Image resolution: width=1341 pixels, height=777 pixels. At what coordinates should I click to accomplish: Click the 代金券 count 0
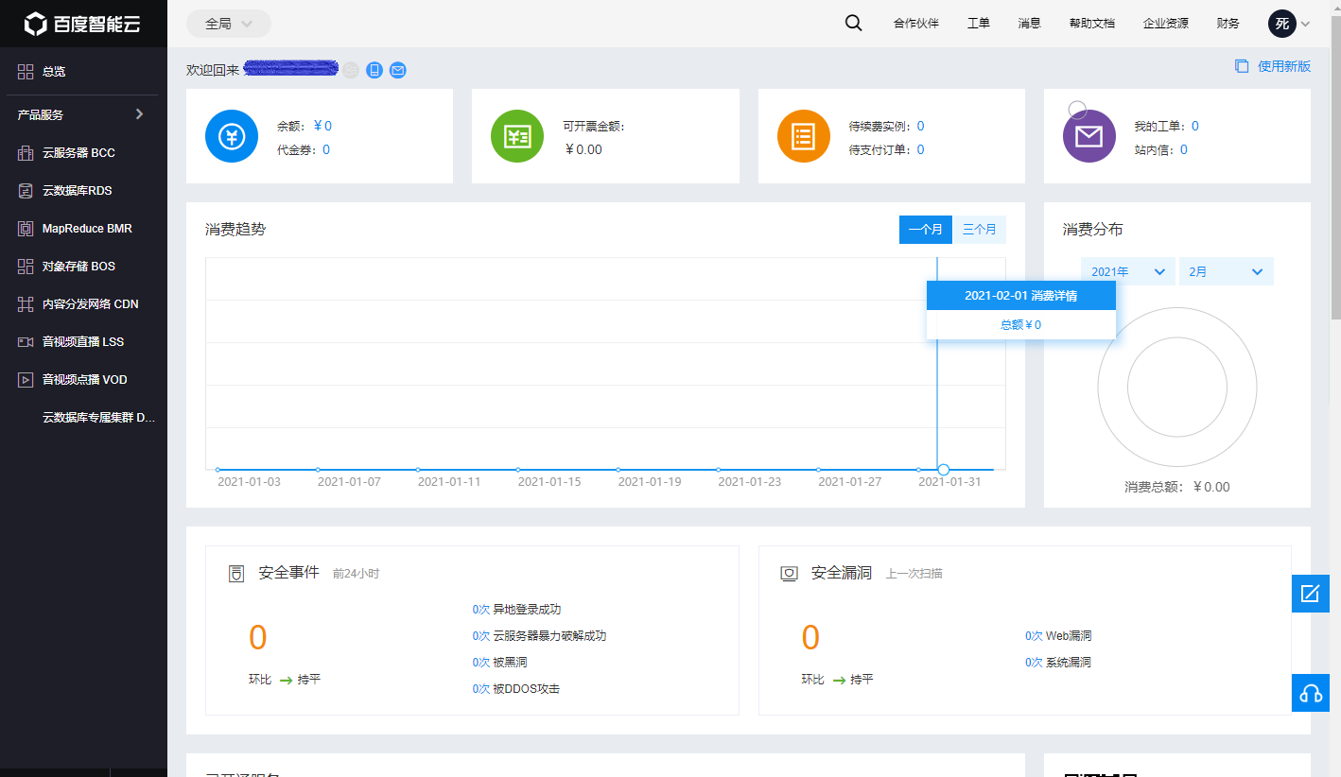point(326,149)
